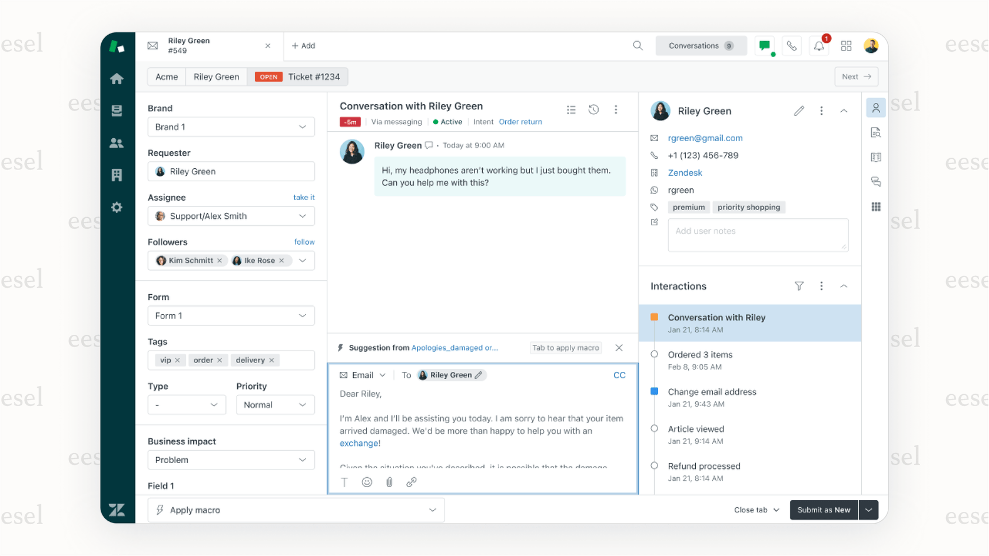Select the Home icon in left sidebar

tap(117, 78)
